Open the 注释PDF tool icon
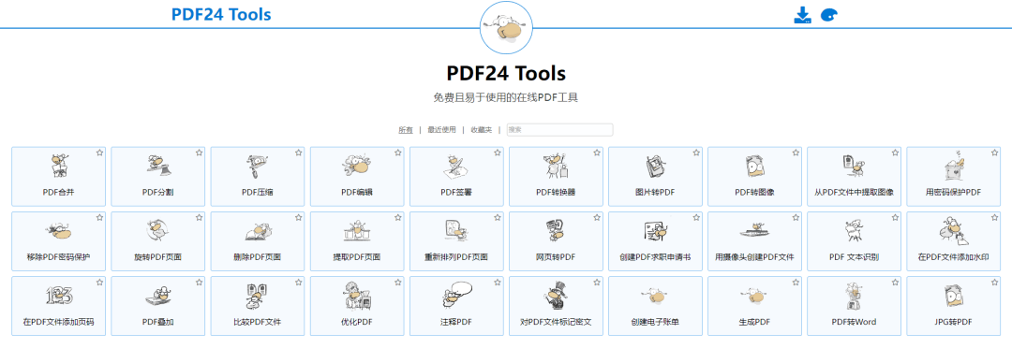The image size is (1012, 363). coord(456,296)
